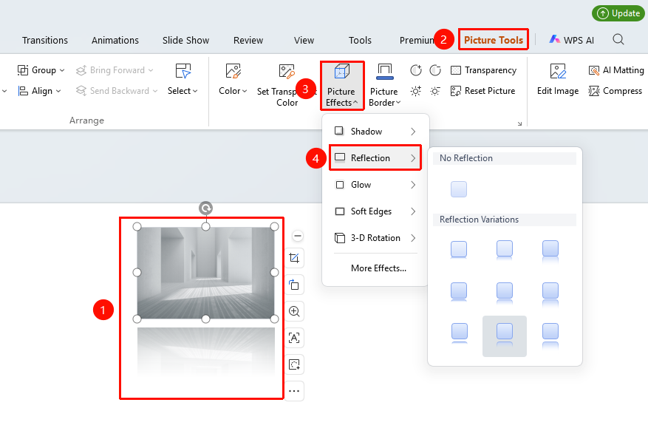Screen dimensions: 648x445
Task: Open the Slide Show tab
Action: click(186, 40)
